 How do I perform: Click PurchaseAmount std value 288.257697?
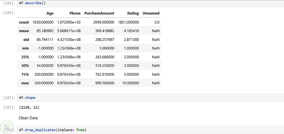105,40
